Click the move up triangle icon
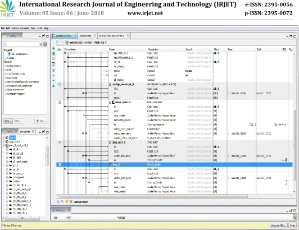The image size is (299, 230). point(53,76)
